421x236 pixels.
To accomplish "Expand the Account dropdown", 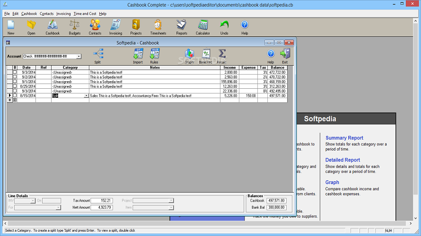I will point(79,56).
